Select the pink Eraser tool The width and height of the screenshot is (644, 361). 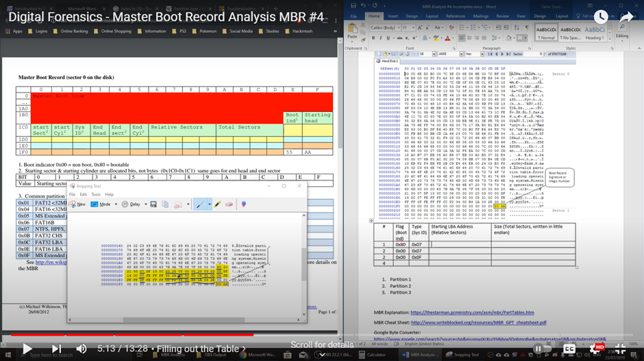pos(230,204)
